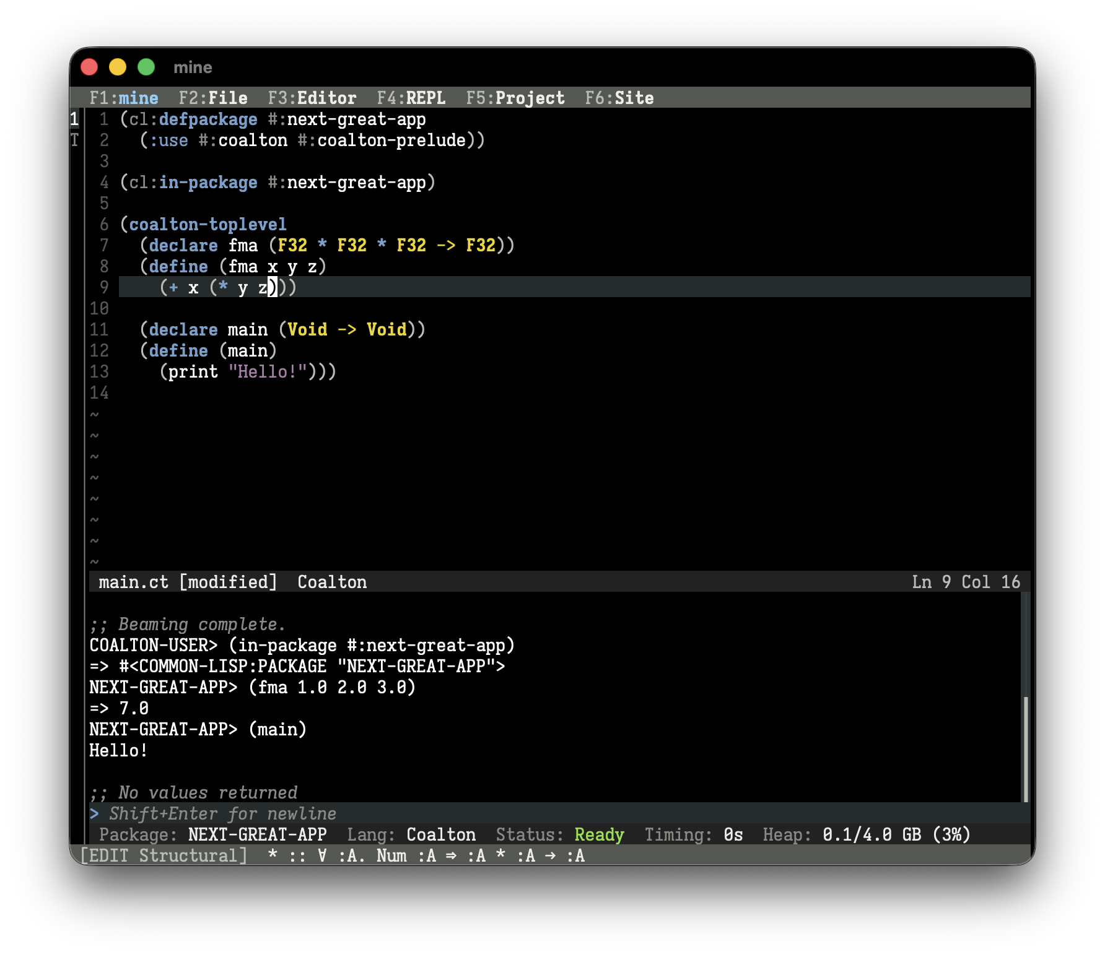This screenshot has height=957, width=1105.
Task: Click the NEXT-GREAT-APP package name in status line
Action: click(257, 834)
